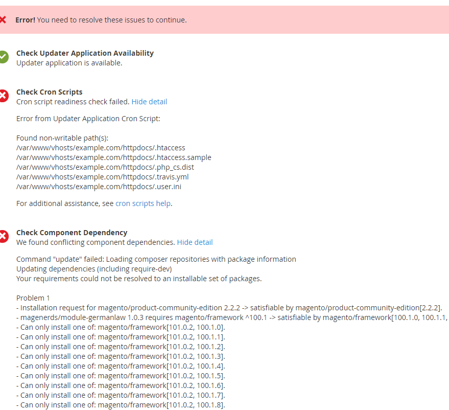Image resolution: width=449 pixels, height=410 pixels.
Task: Click the .htaccess.sample path line
Action: point(113,157)
